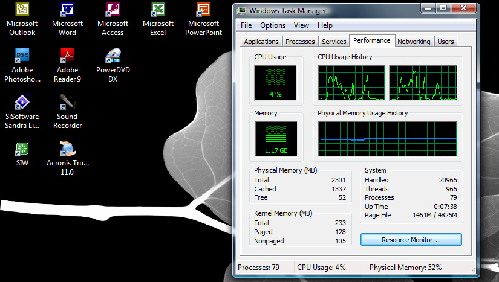Open the Help menu in Task Manager

(325, 25)
